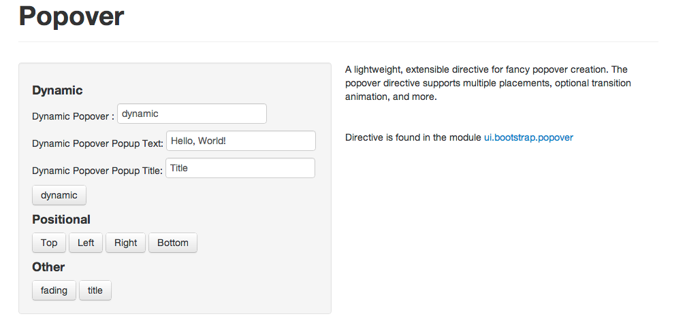Trigger the Left popover button

point(86,243)
